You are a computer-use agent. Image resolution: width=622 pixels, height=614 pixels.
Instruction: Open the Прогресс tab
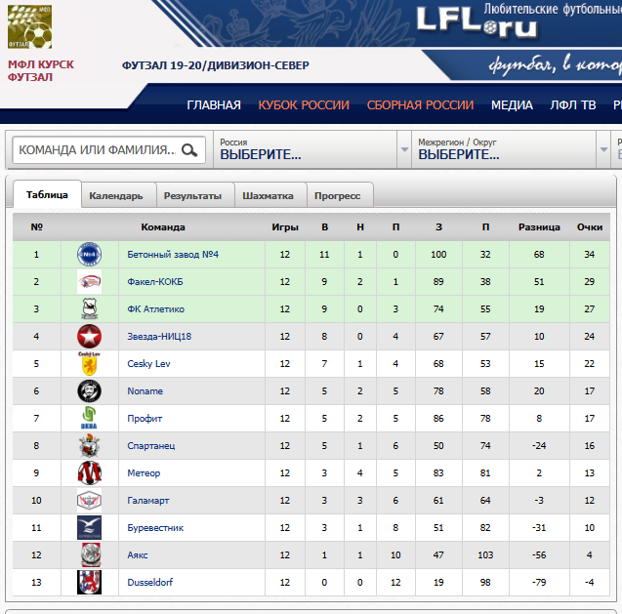[337, 195]
